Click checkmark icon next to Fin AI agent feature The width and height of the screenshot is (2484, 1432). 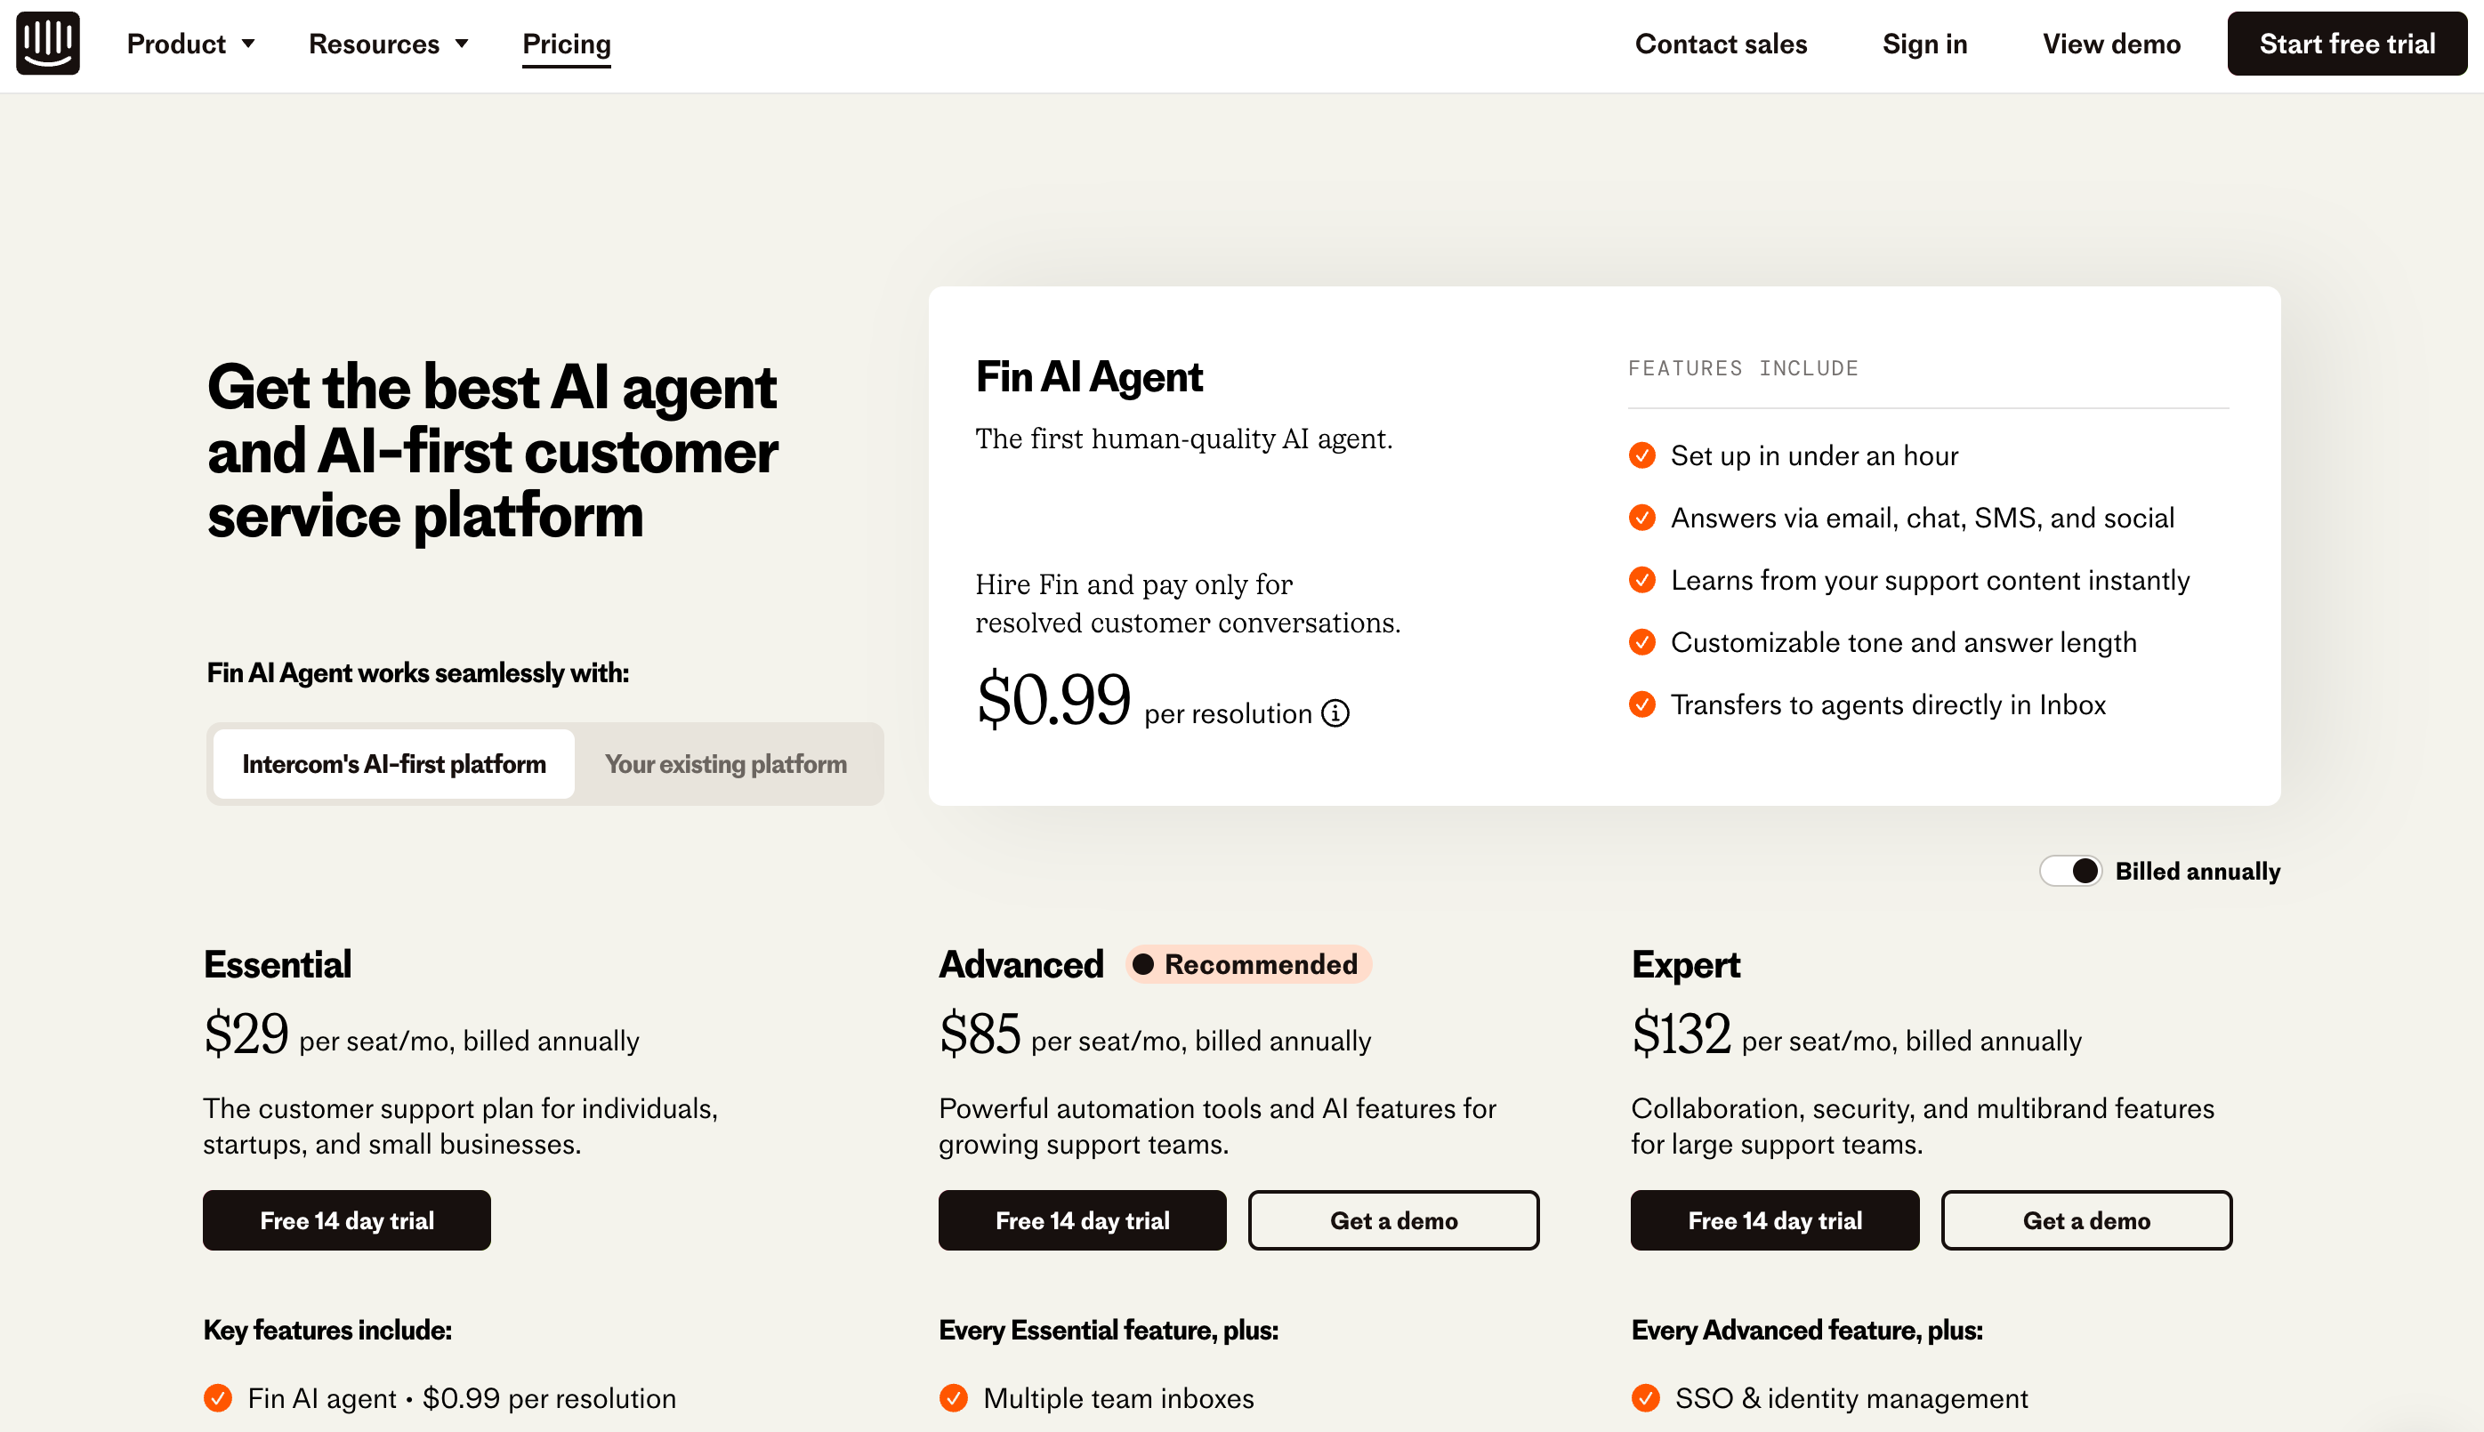(218, 1397)
